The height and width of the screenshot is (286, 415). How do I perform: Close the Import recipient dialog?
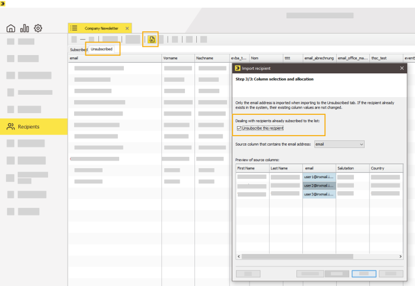click(402, 68)
